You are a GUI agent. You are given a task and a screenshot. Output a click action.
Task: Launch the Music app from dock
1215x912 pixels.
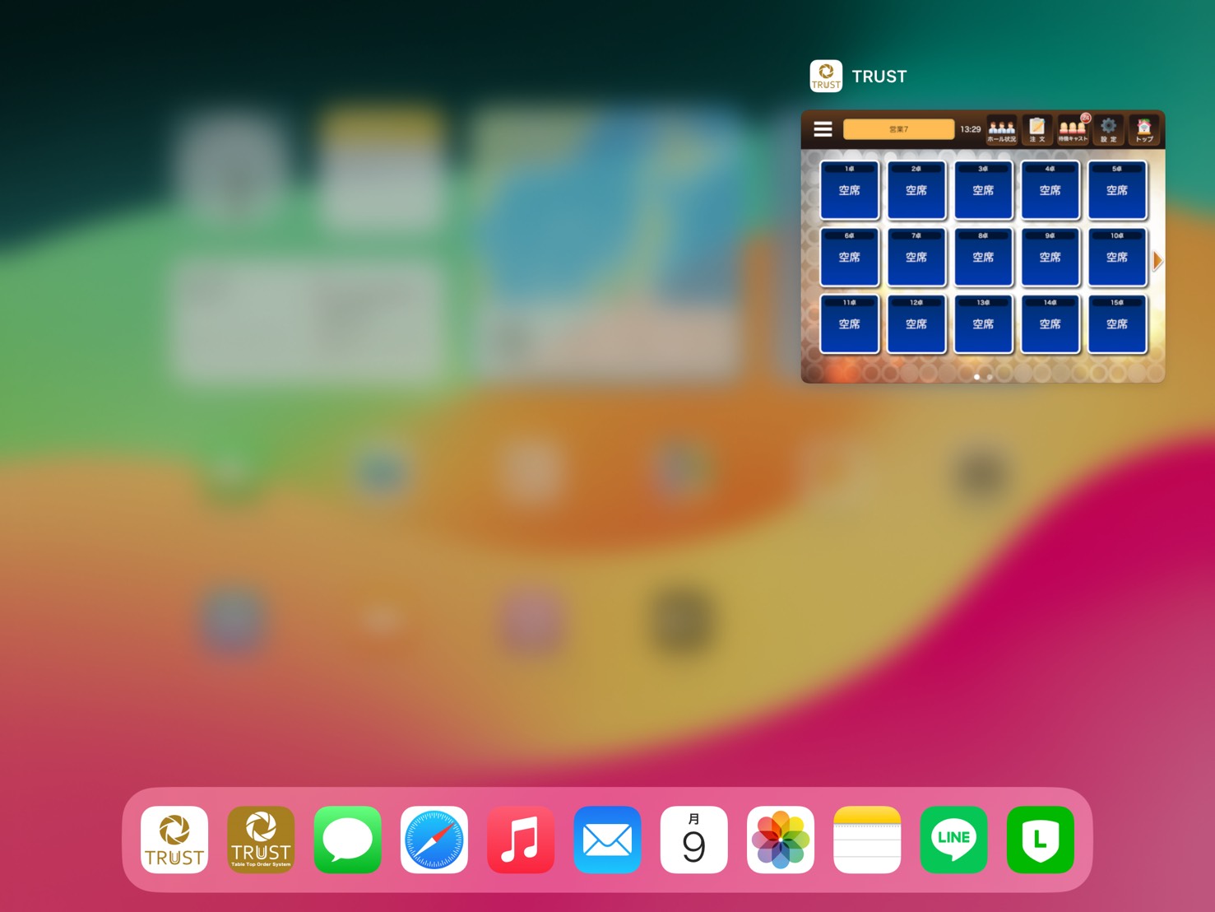(x=521, y=840)
